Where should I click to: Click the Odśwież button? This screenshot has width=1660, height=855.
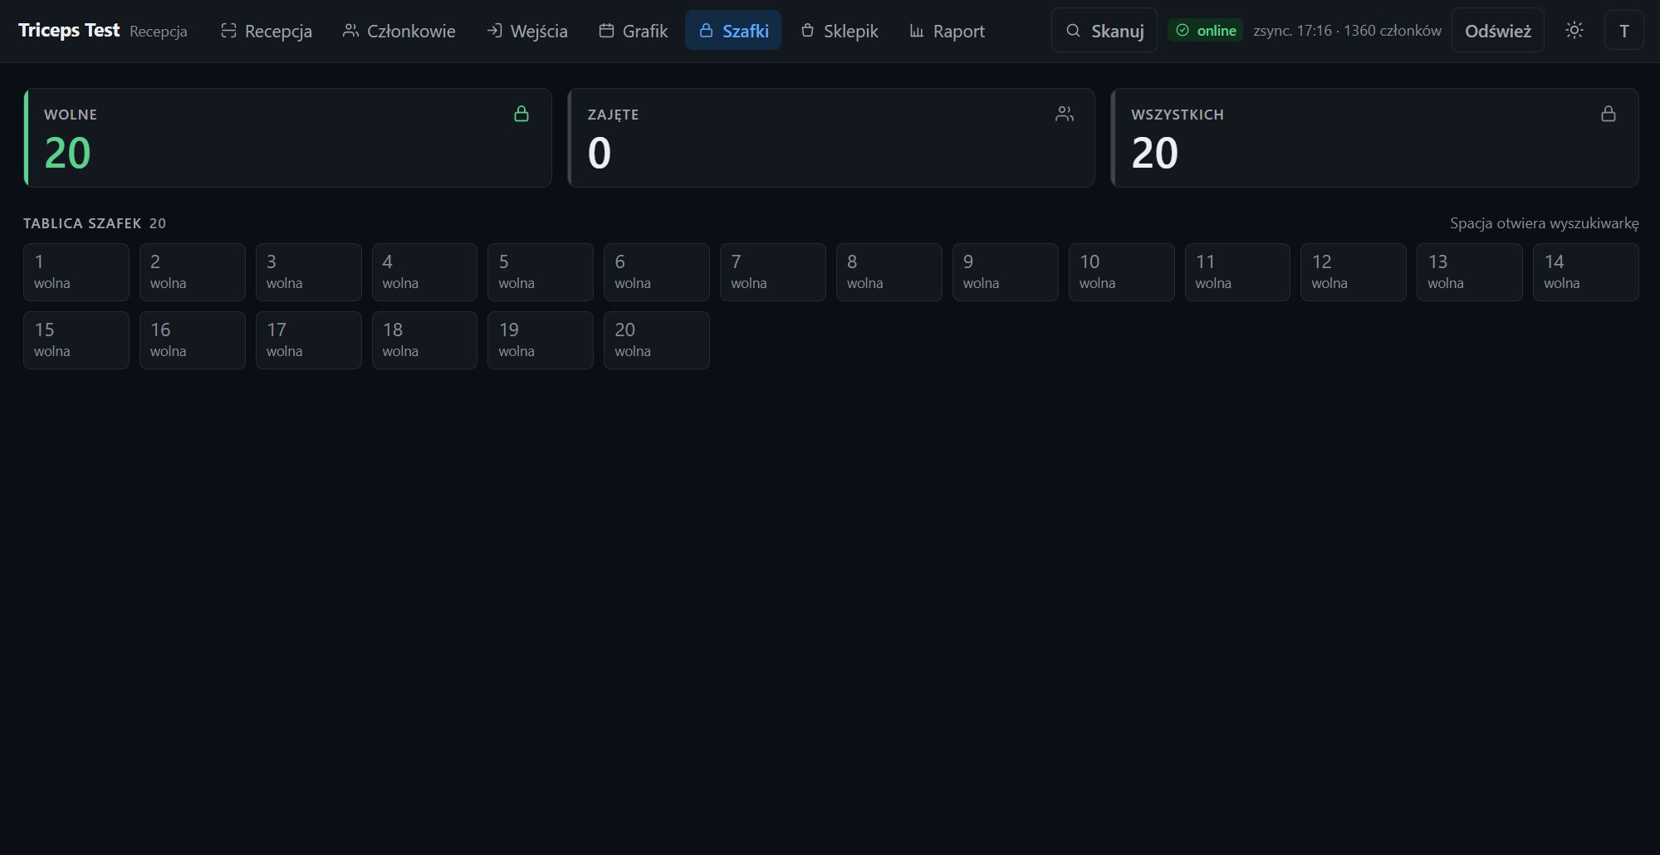click(1497, 31)
